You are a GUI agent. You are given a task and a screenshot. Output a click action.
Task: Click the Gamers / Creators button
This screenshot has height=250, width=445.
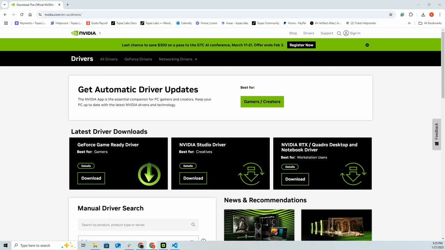(262, 102)
